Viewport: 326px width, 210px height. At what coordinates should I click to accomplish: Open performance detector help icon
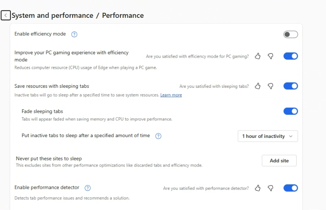click(x=87, y=188)
